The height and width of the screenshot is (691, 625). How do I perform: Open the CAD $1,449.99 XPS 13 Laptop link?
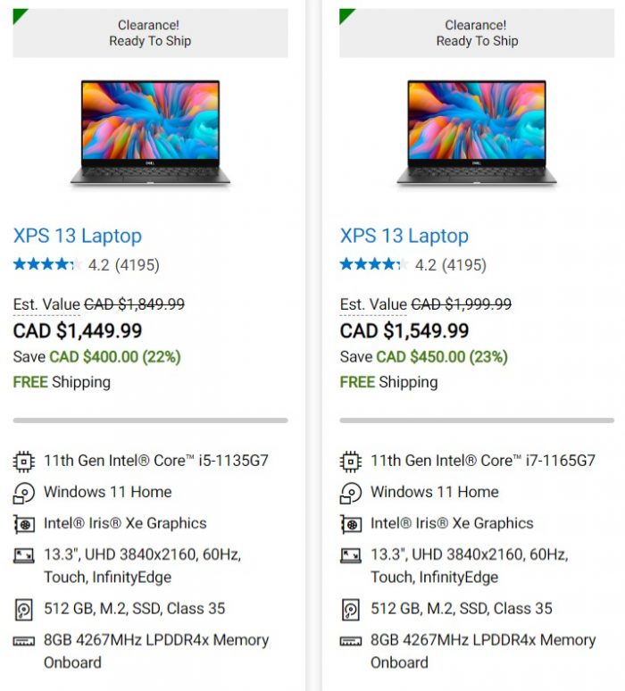coord(78,236)
